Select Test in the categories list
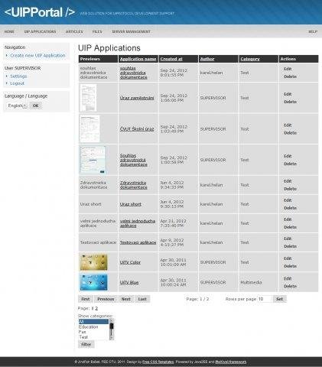The height and width of the screenshot is (367, 322). (x=93, y=337)
